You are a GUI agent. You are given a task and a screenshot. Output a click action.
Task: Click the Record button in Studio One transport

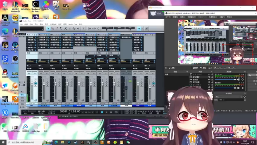click(111, 112)
